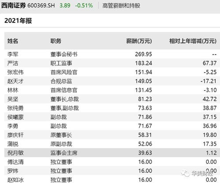The width and height of the screenshot is (220, 183).
Task: Click the 监事会主席 position cell
Action: coord(64,153)
